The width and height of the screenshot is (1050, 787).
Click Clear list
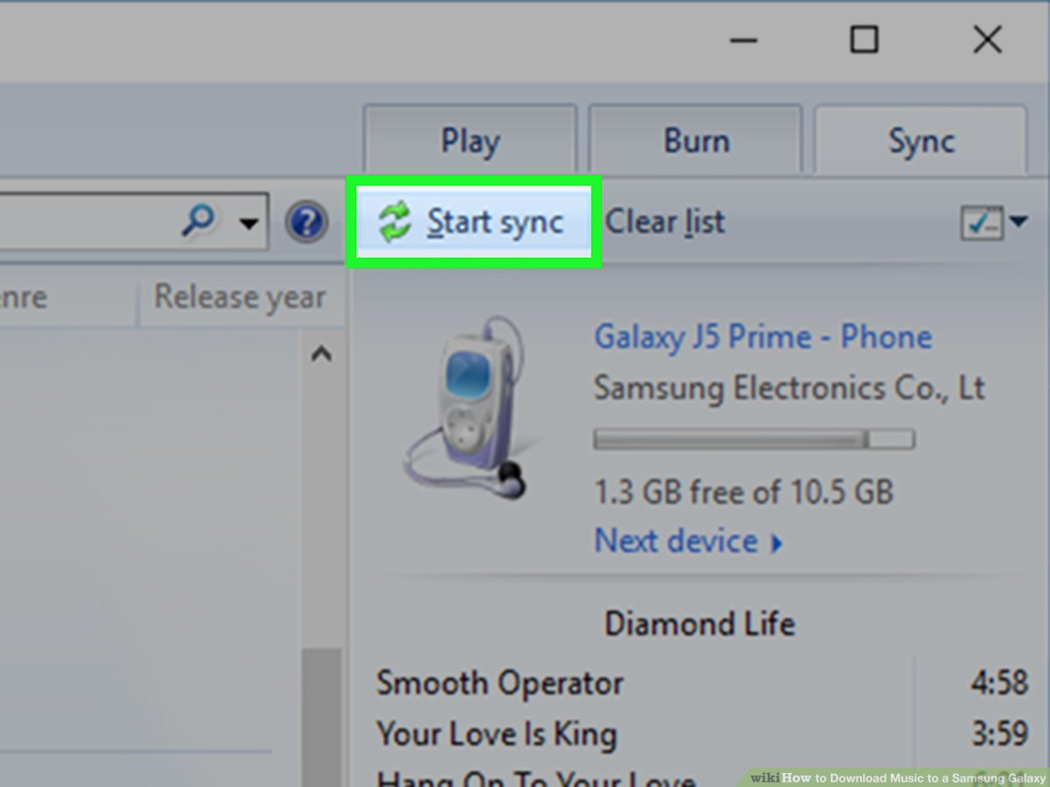click(x=665, y=222)
